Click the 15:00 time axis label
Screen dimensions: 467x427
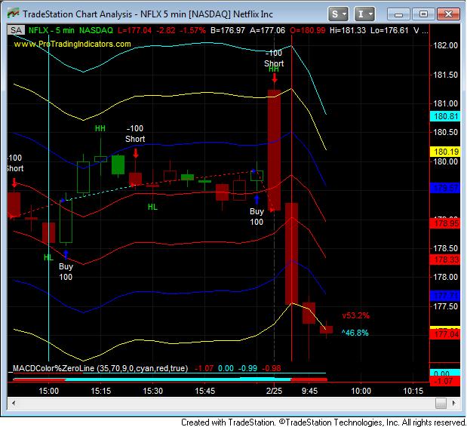click(x=48, y=391)
